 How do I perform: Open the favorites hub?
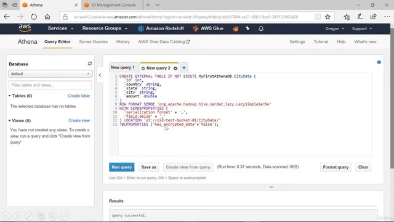[x=347, y=17]
